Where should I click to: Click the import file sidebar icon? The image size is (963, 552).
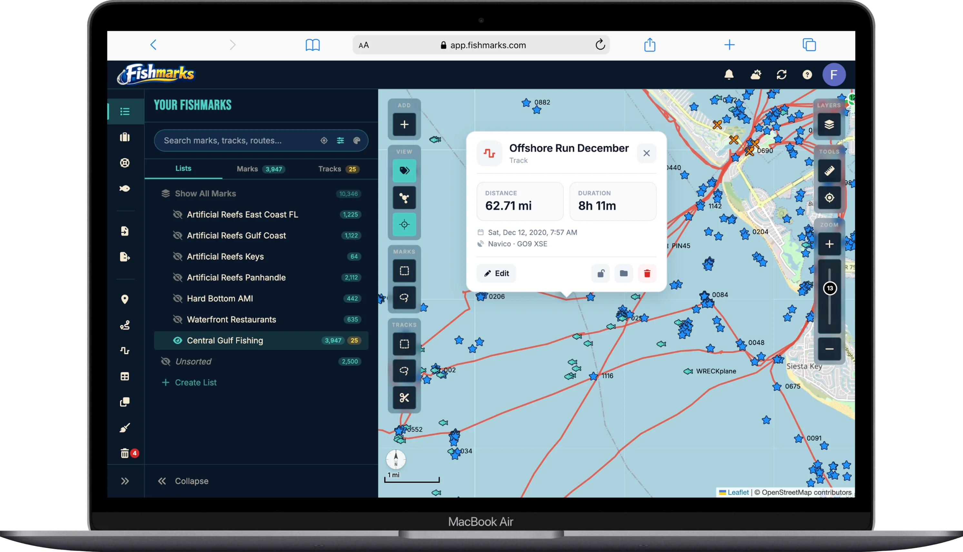[x=125, y=231]
